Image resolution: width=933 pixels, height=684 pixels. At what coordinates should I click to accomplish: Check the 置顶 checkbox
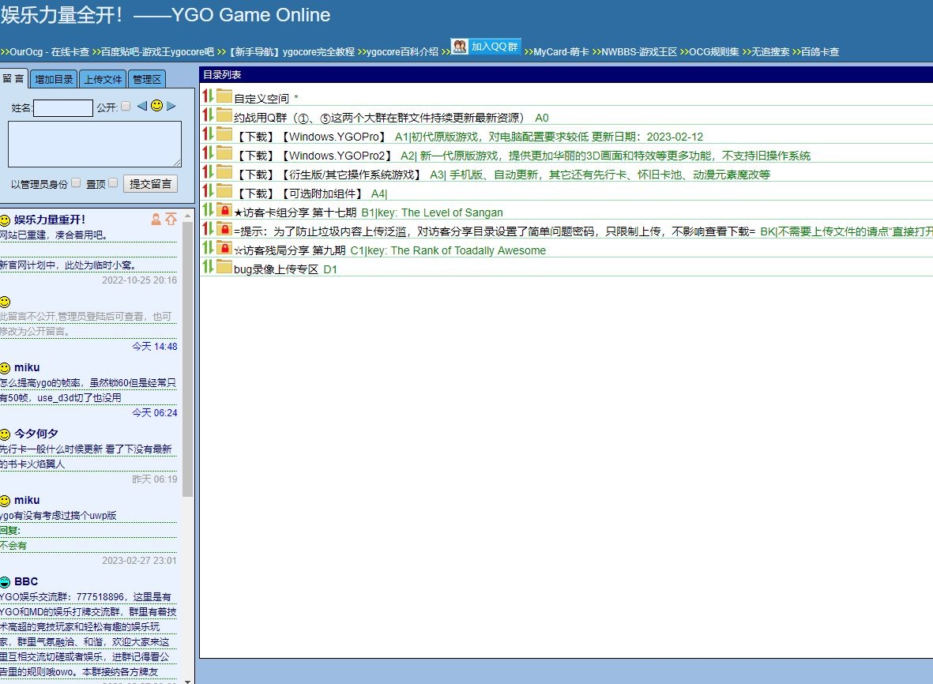click(112, 182)
